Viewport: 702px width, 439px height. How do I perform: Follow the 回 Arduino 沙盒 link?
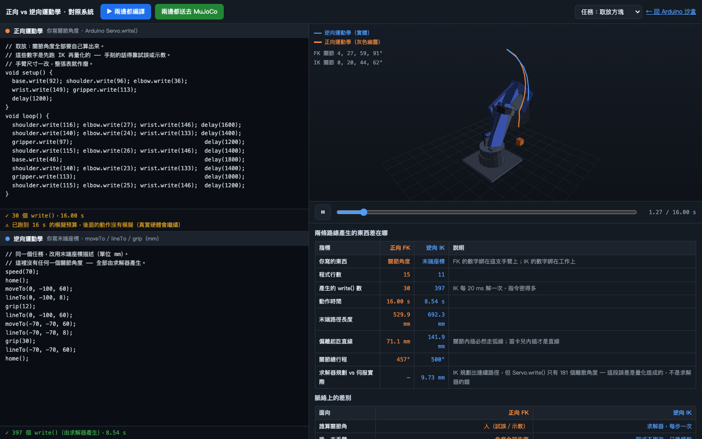tap(671, 12)
